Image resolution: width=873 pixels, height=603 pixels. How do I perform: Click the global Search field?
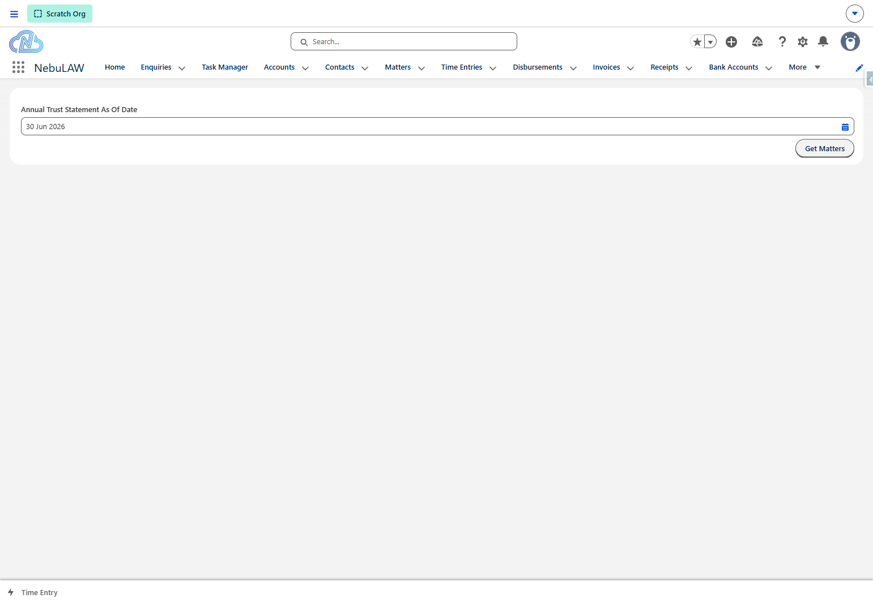(404, 41)
